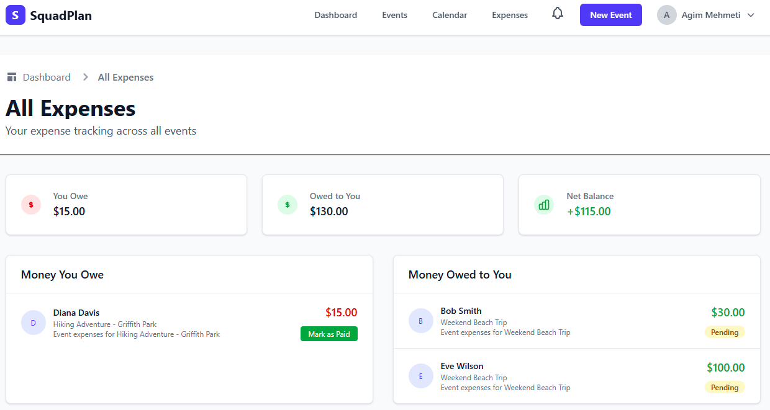Click the Pending badge for Bob Smith

click(724, 332)
